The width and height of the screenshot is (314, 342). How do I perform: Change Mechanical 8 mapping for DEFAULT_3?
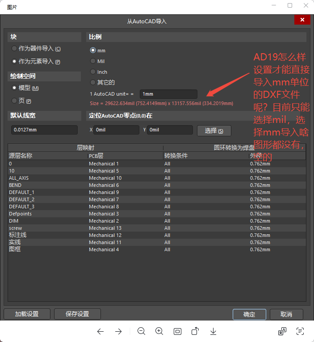126,207
